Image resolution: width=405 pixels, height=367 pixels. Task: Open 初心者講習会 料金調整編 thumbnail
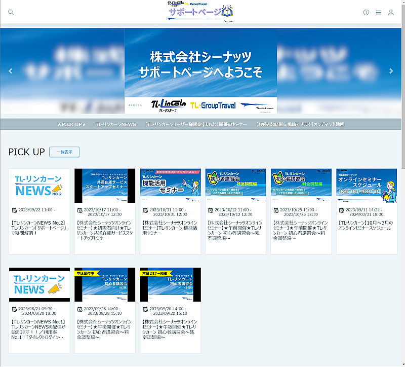tap(301, 186)
